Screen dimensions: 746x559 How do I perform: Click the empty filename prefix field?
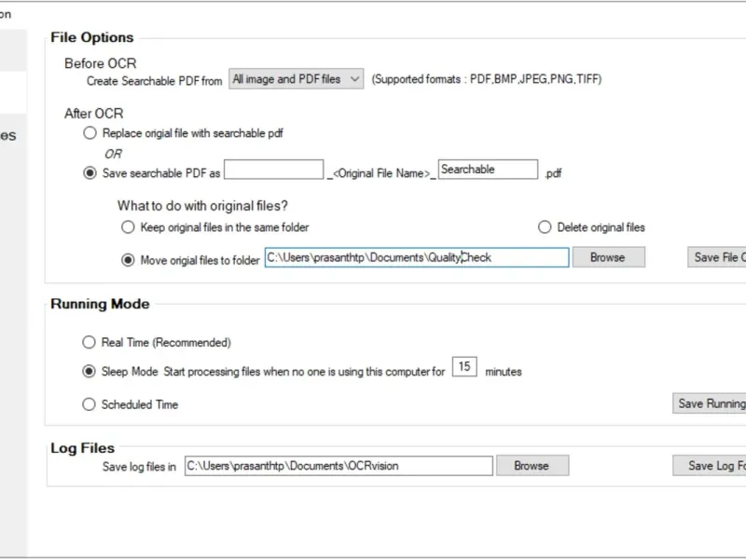pos(273,170)
